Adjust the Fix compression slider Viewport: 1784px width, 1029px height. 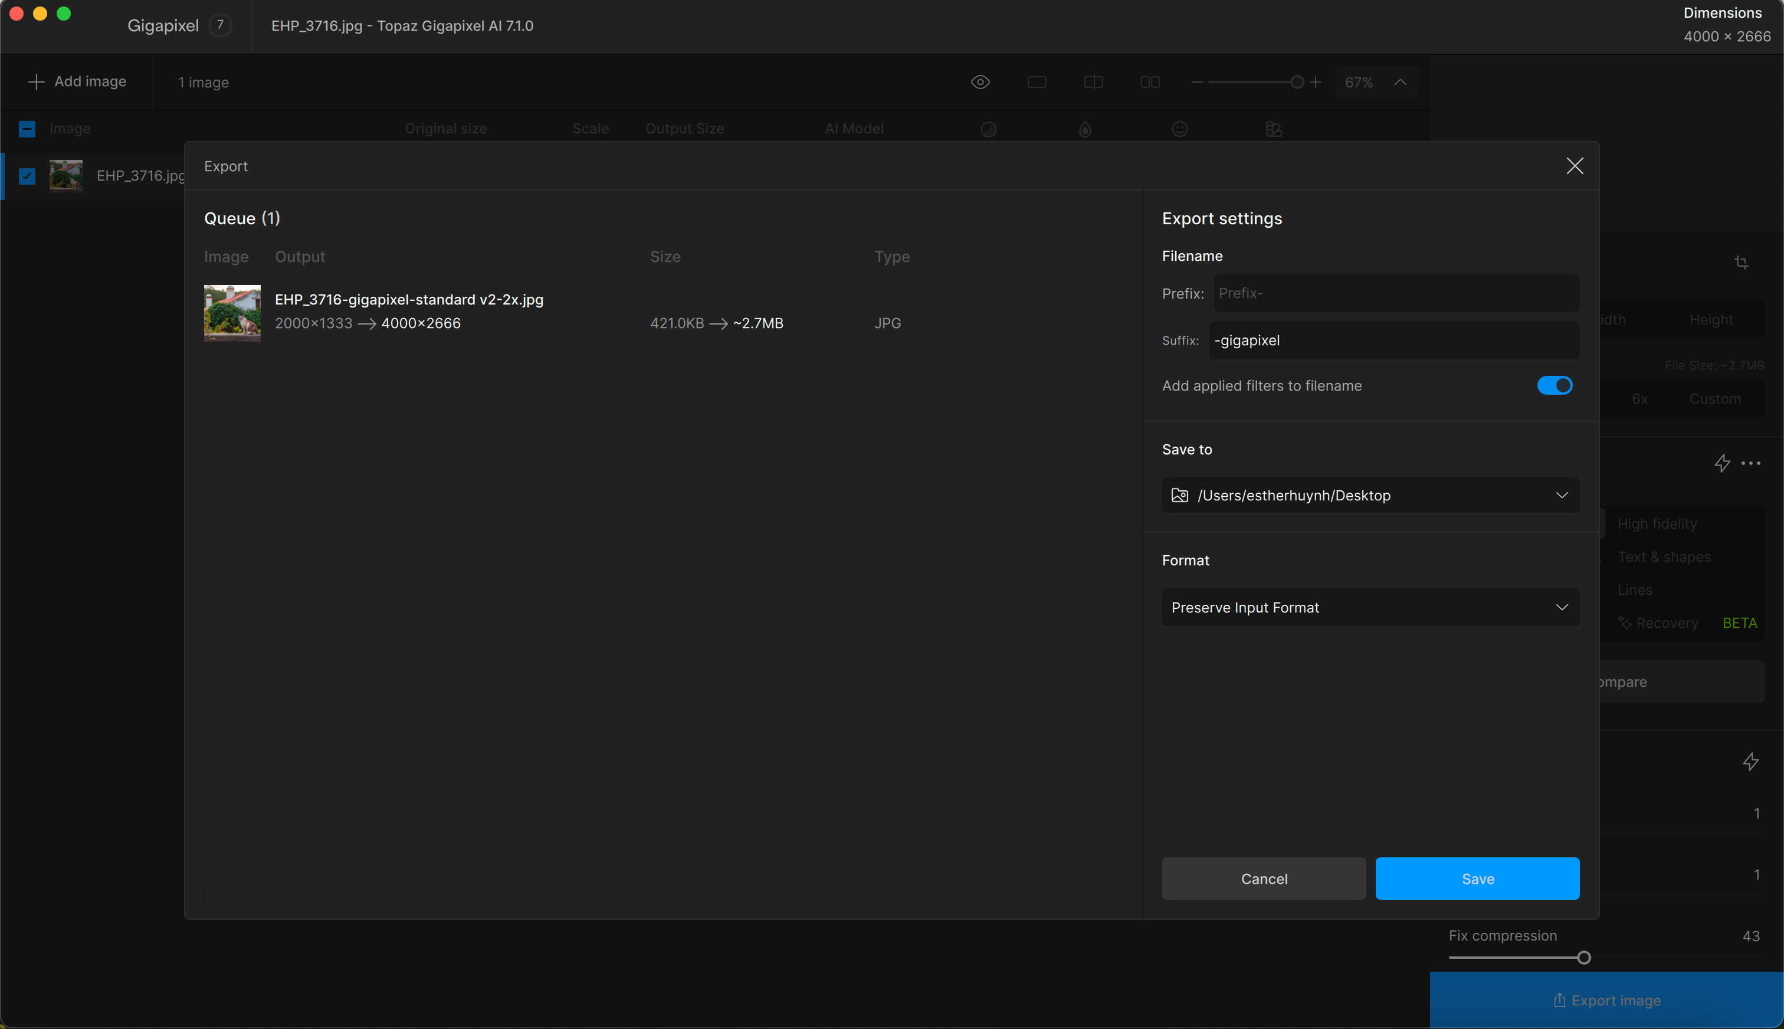[1583, 958]
